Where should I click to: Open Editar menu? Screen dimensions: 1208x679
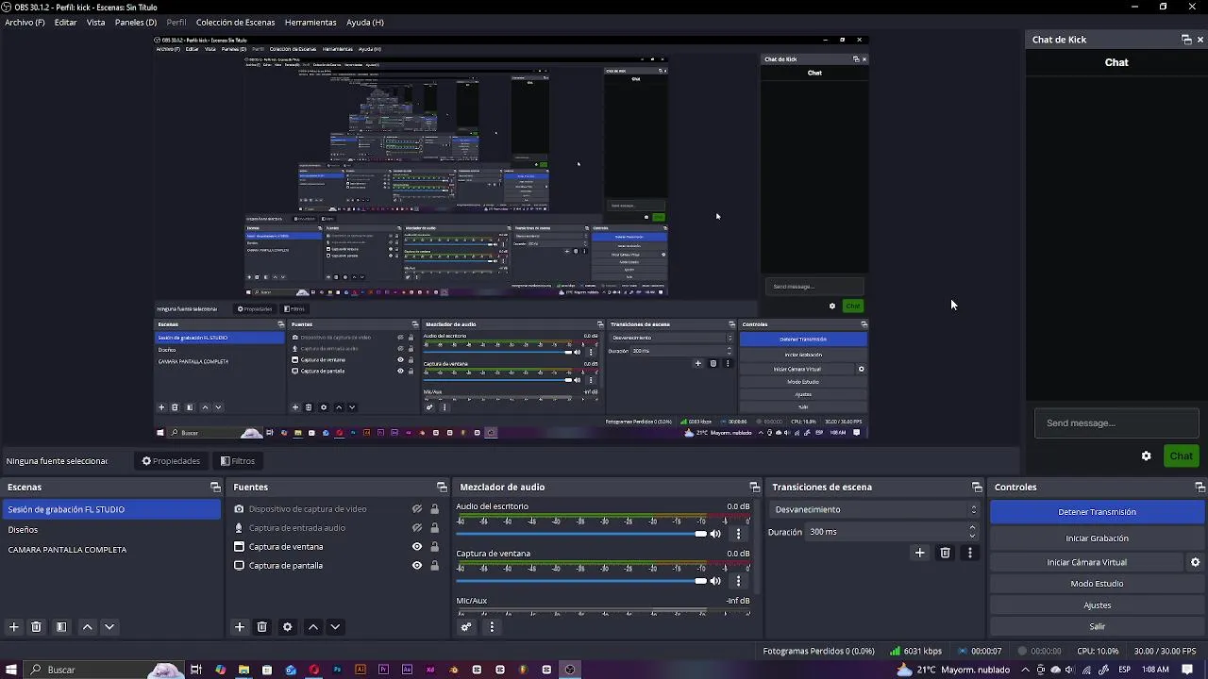click(65, 23)
